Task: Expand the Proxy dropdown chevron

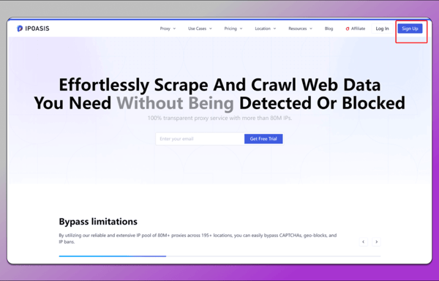Action: (174, 29)
